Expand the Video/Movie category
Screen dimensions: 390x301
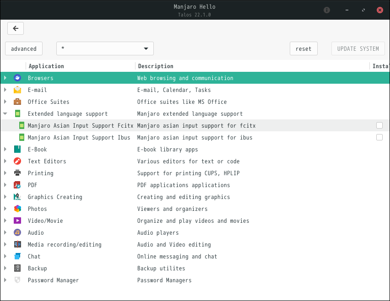(5, 220)
